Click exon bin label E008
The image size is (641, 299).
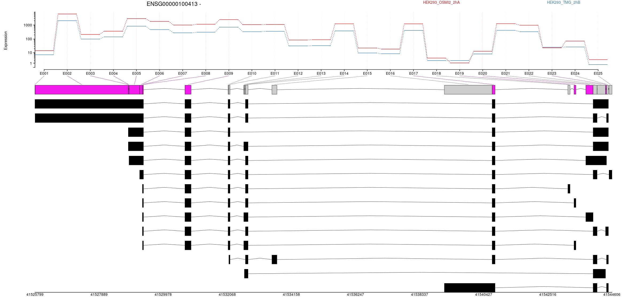point(206,73)
